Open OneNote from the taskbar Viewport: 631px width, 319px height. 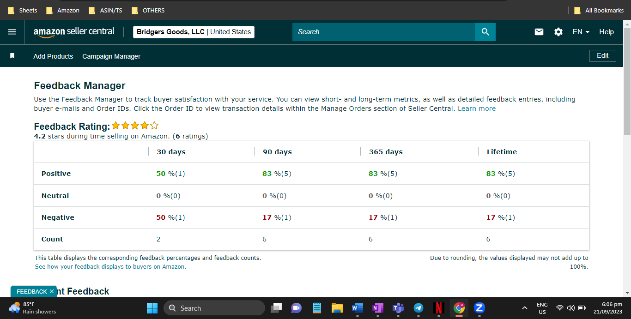(378, 308)
